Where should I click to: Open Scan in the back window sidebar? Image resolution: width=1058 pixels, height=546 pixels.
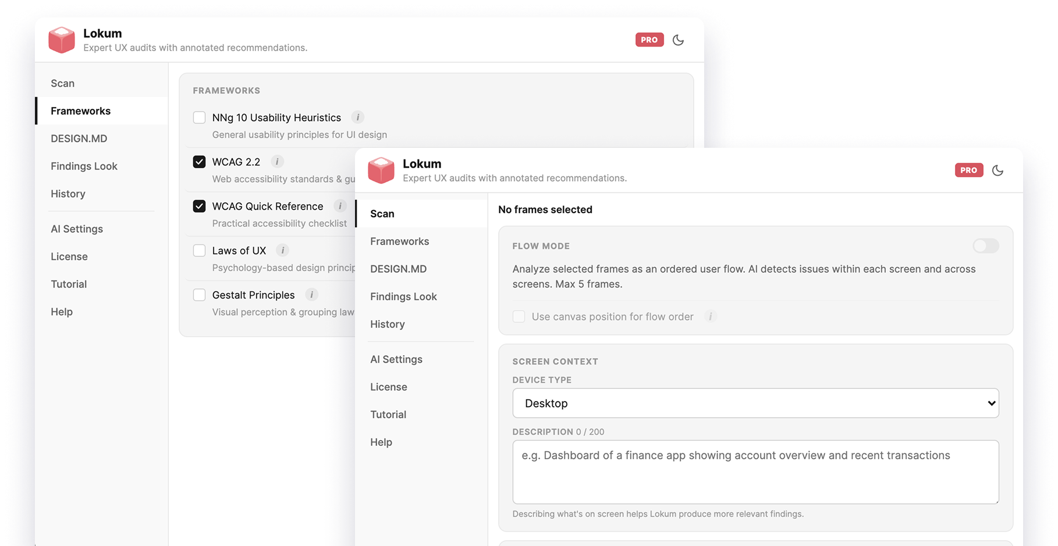(x=102, y=83)
